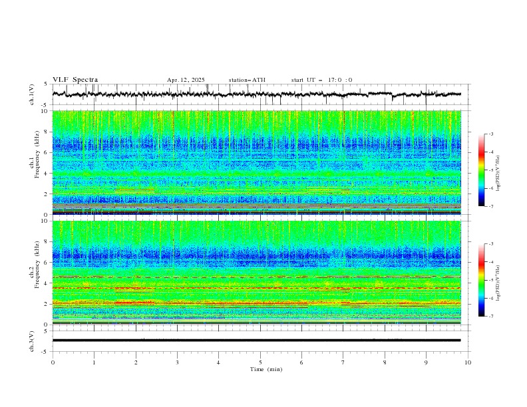
Task: Click the ch.3 flat waveform trace
Action: click(257, 340)
